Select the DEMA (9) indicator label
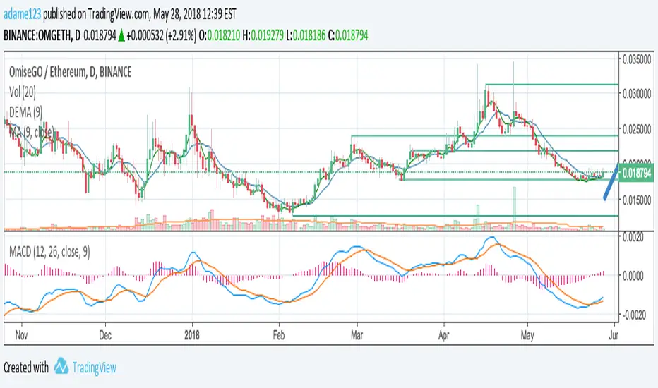 coord(25,112)
